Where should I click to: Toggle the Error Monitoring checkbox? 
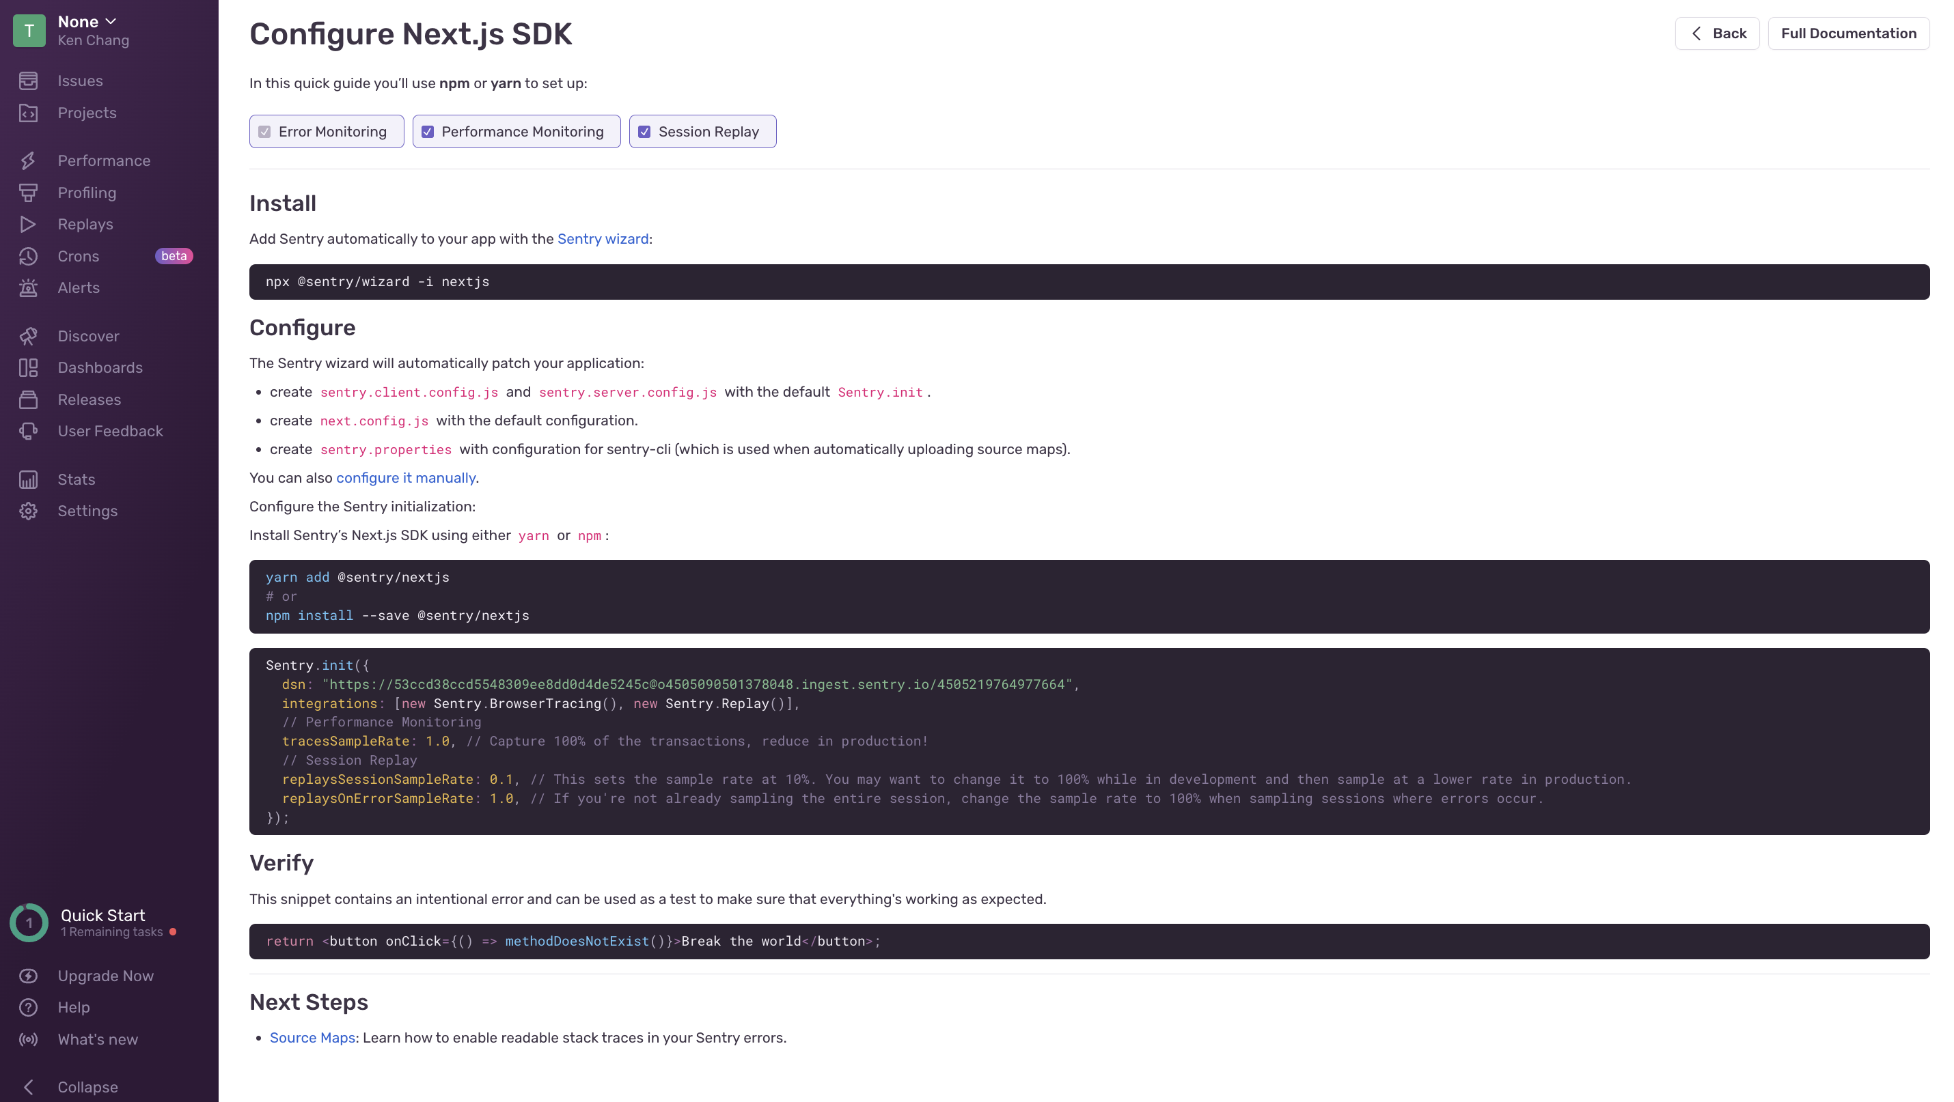pyautogui.click(x=264, y=132)
